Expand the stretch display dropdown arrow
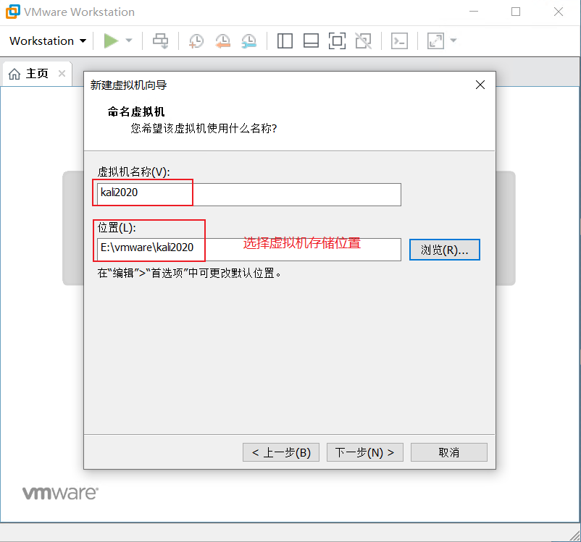The image size is (581, 542). 453,41
